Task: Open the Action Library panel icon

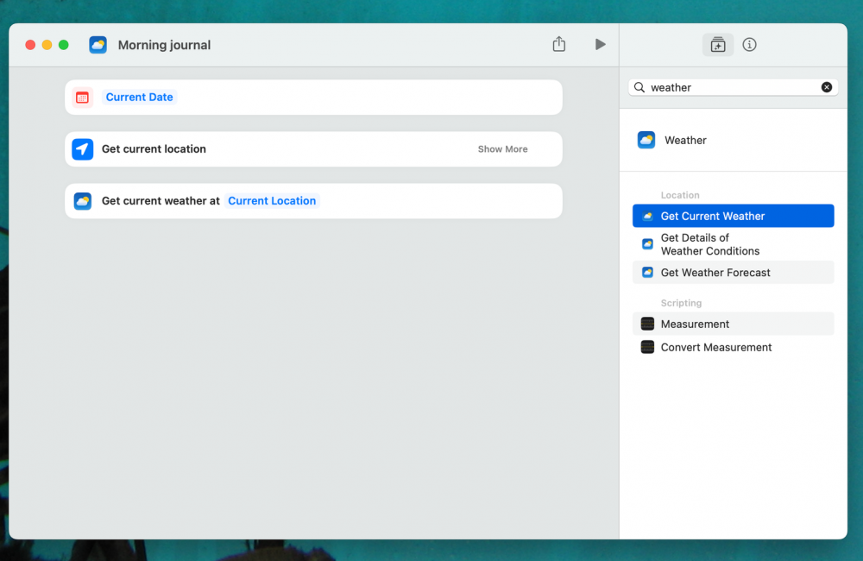Action: pyautogui.click(x=718, y=45)
